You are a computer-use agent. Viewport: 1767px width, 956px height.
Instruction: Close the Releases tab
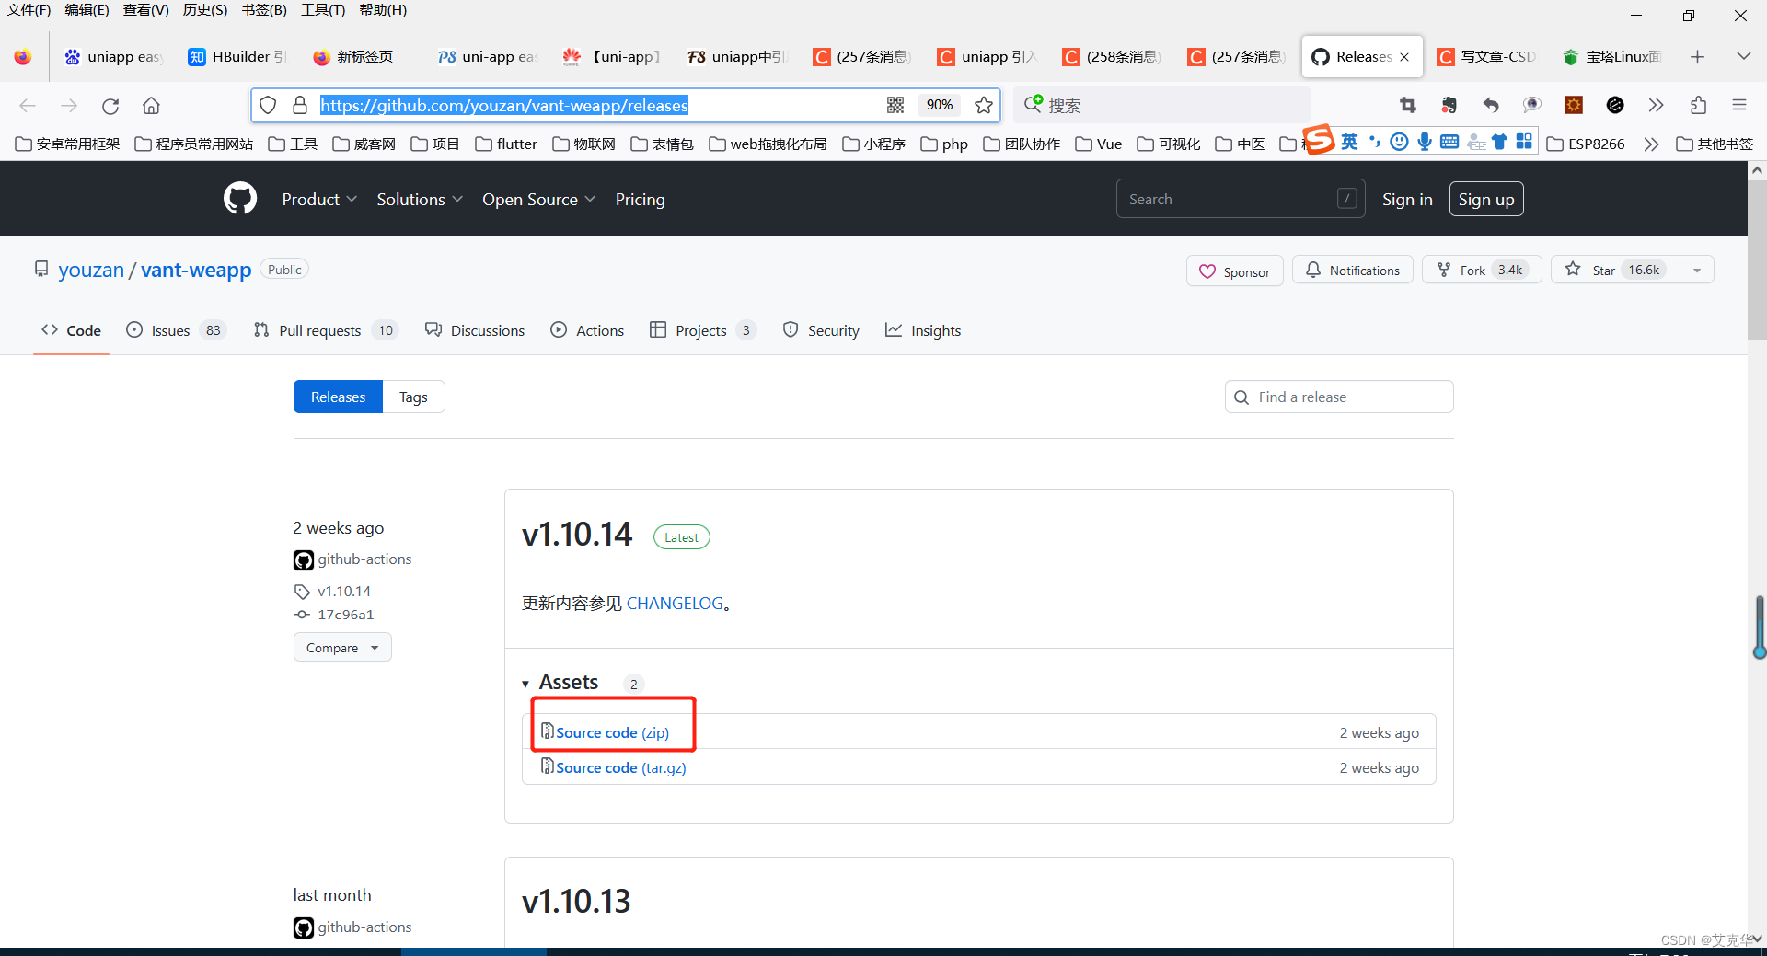(x=1404, y=57)
